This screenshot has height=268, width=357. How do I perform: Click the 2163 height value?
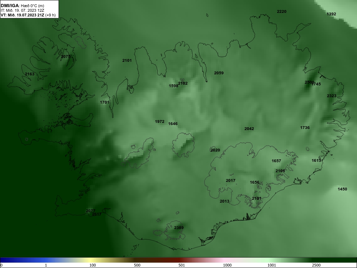click(x=30, y=74)
